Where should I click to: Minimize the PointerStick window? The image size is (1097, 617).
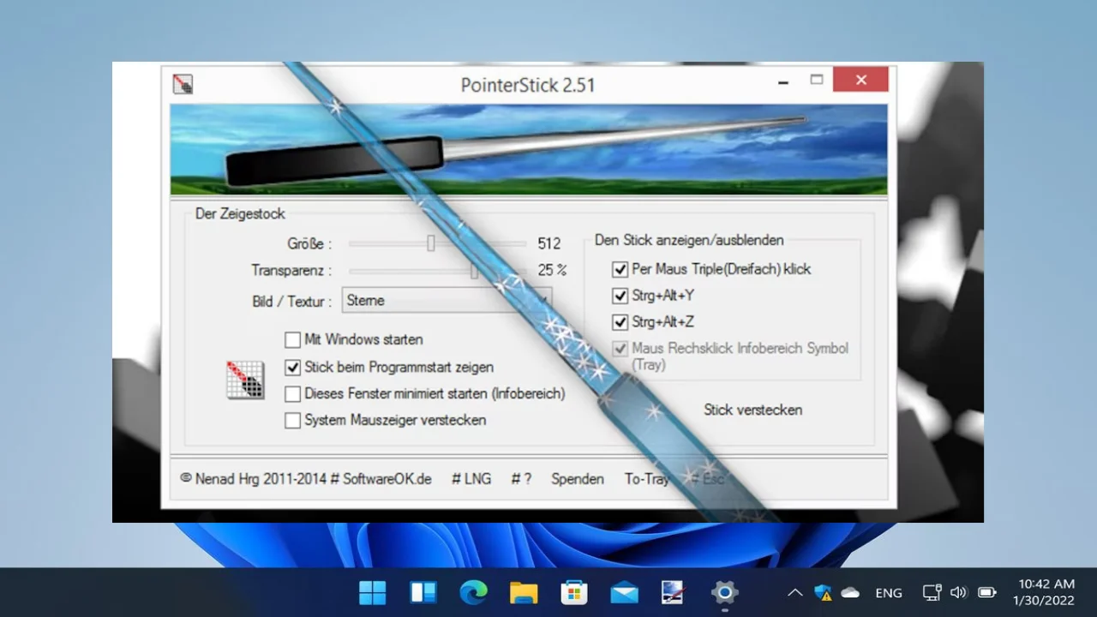pos(783,81)
